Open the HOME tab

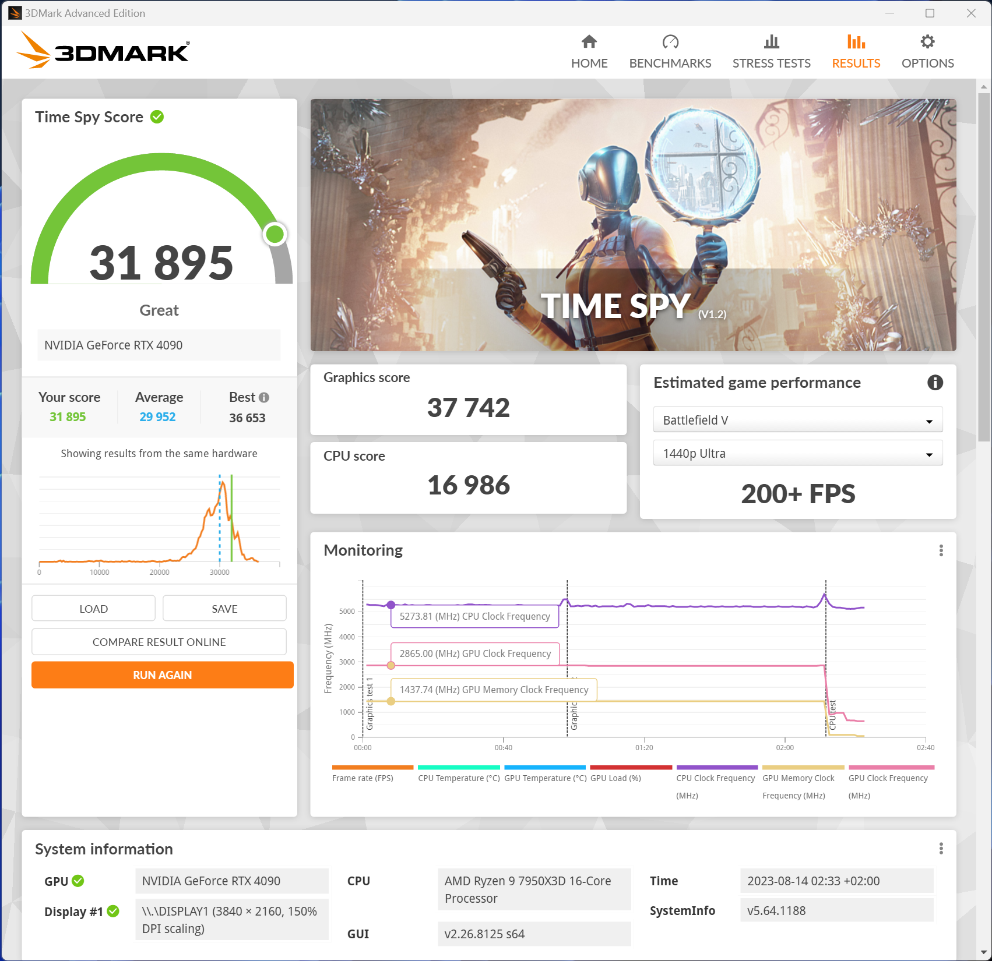[x=589, y=52]
